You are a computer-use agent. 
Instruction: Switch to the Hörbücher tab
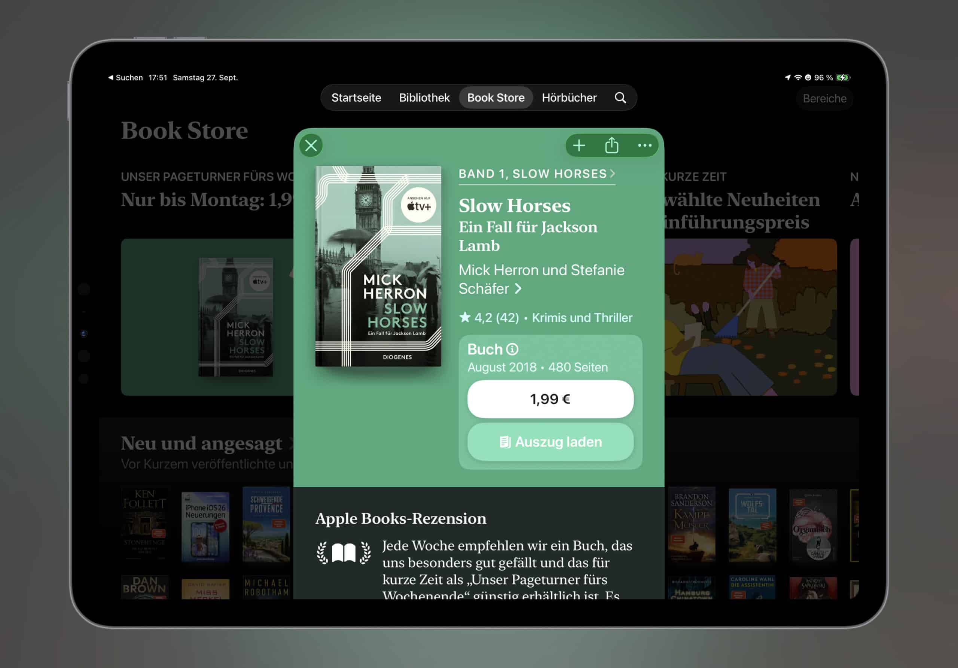pos(569,98)
